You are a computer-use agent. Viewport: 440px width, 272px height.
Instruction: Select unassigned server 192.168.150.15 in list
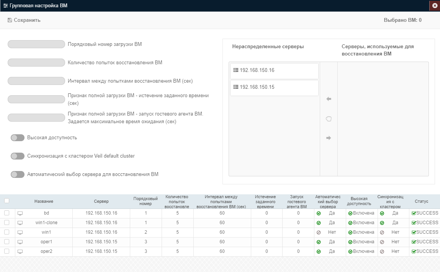click(x=274, y=88)
